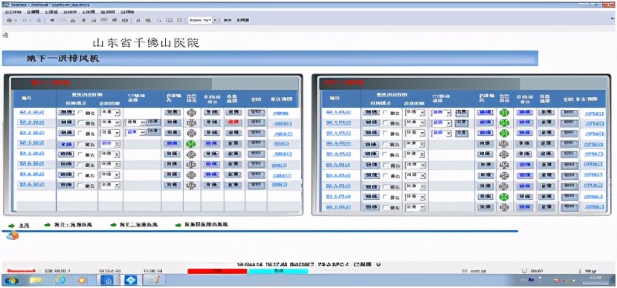The image size is (617, 288).
Task: Click the orange round taskbar icon
Action: (x=82, y=281)
